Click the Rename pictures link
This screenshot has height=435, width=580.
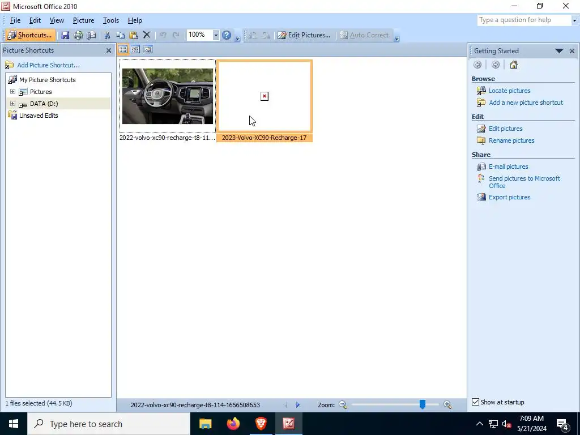[511, 140]
